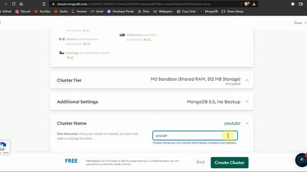The height and width of the screenshot is (172, 307).
Task: Open the browser extensions puzzle icon
Action: coord(293,4)
